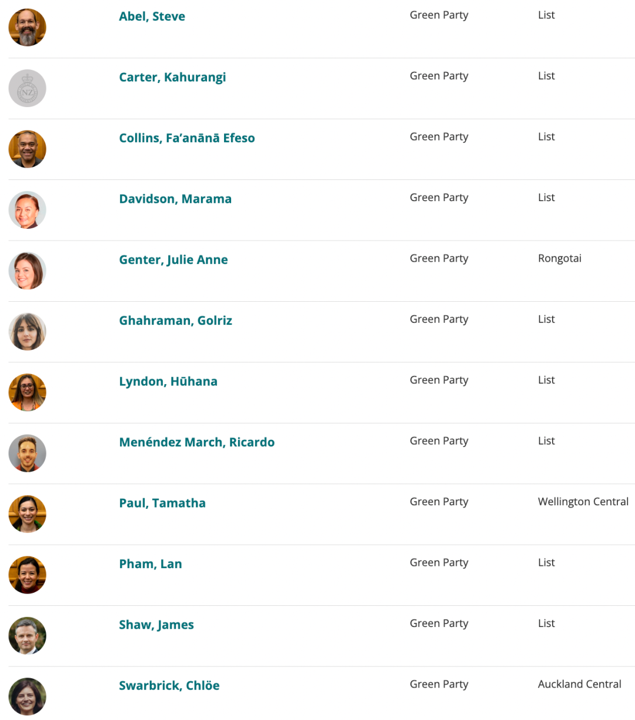Screen dimensions: 635x720
Task: Open Steve Abel's profile photo
Action: pyautogui.click(x=27, y=27)
